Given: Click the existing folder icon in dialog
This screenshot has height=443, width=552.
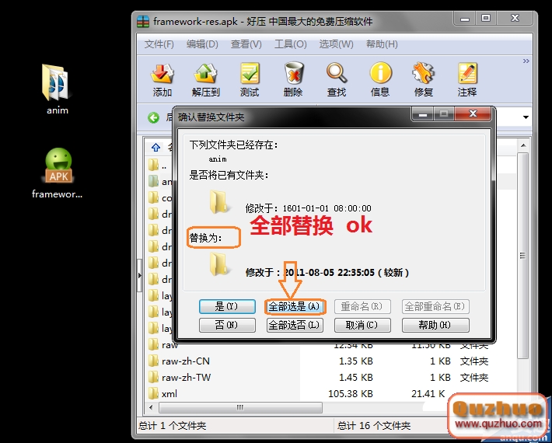Looking at the screenshot, I should click(220, 202).
